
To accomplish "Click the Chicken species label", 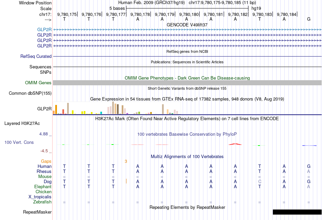I will pyautogui.click(x=43, y=192).
